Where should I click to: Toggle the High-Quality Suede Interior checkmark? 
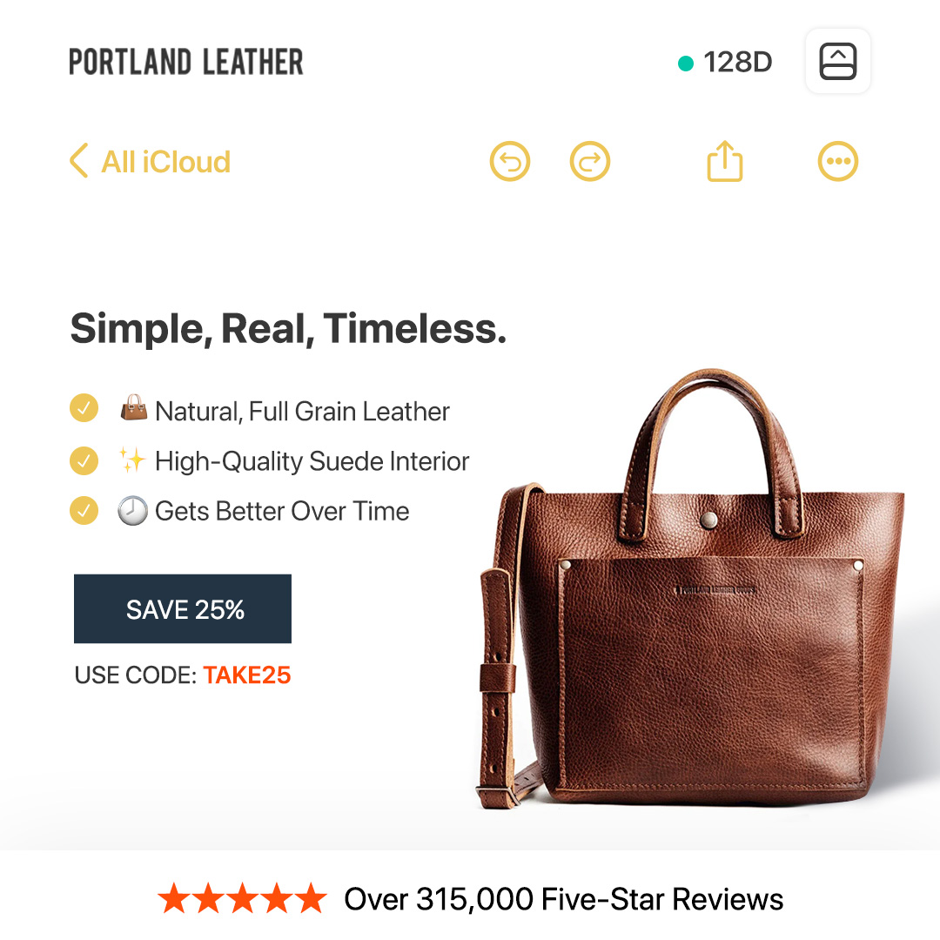[84, 461]
